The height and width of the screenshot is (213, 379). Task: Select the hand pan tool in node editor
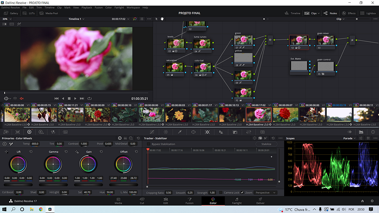pyautogui.click(x=162, y=19)
